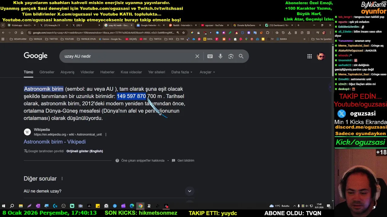Switch to Görseller results tab
The height and width of the screenshot is (217, 387).
coord(47,72)
